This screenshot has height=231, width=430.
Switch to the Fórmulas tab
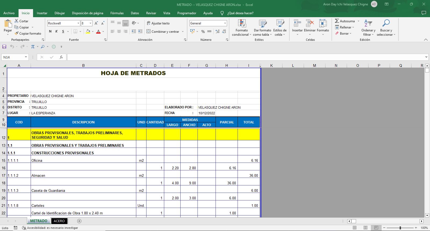[117, 13]
